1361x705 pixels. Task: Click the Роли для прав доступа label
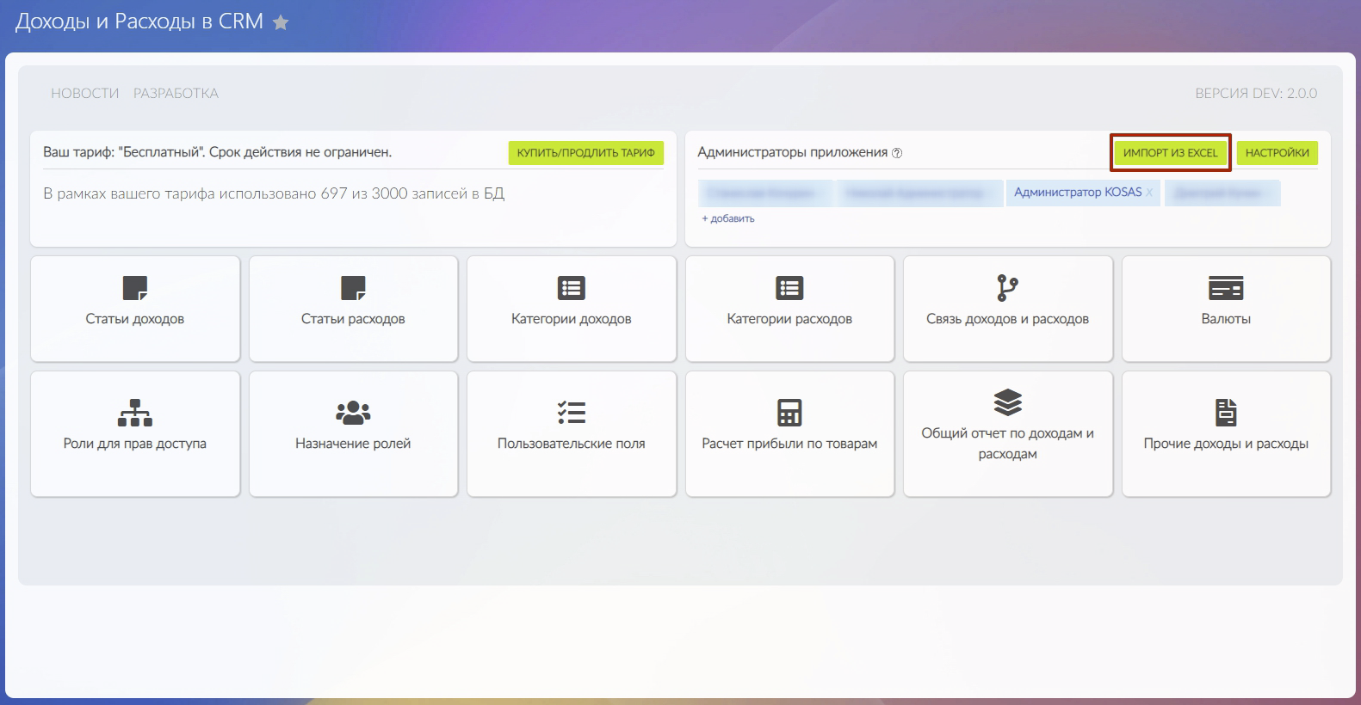pos(135,444)
